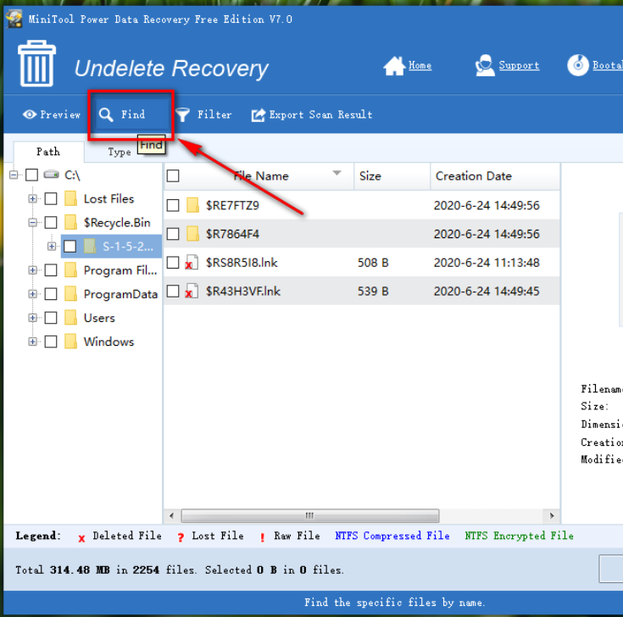Click the Home house icon
This screenshot has width=623, height=617.
393,65
